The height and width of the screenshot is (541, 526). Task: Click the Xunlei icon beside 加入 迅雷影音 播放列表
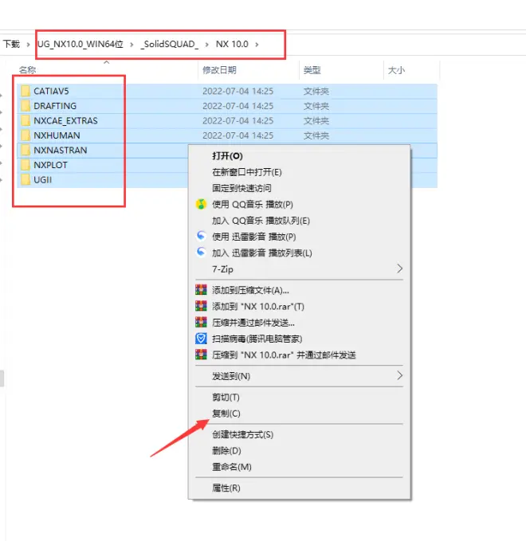[x=201, y=253]
